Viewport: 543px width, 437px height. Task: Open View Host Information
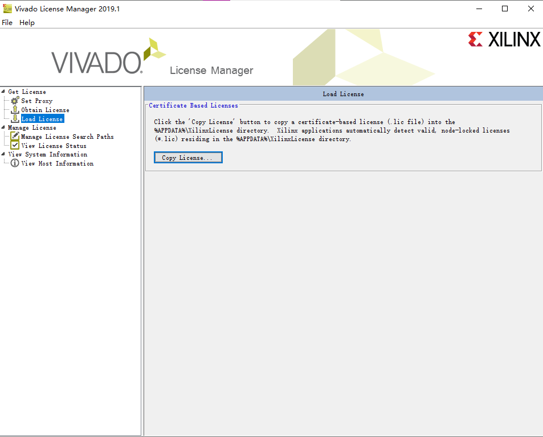tap(57, 163)
